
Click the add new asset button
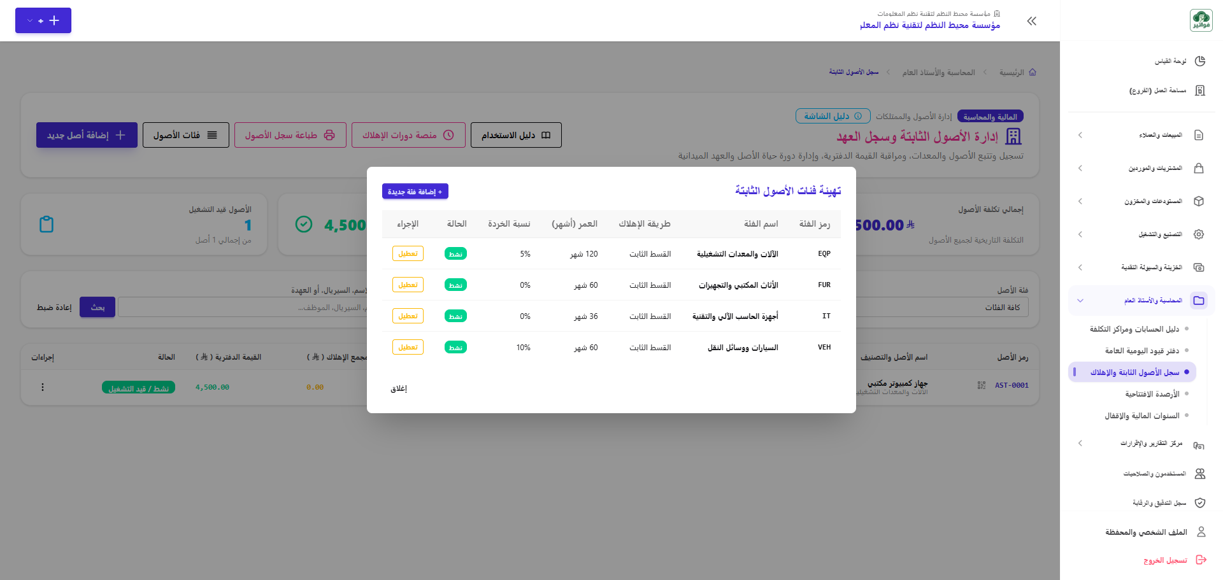[87, 135]
